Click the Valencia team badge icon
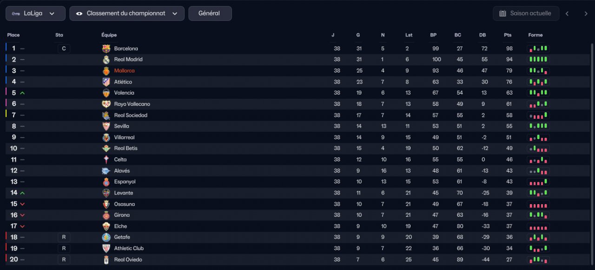 106,93
